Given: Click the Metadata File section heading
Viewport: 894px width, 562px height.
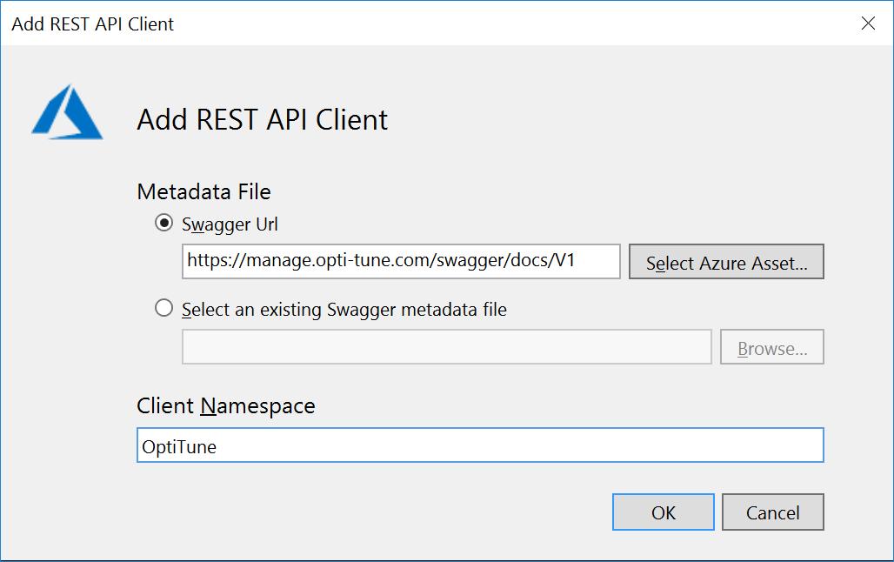Looking at the screenshot, I should (x=203, y=191).
